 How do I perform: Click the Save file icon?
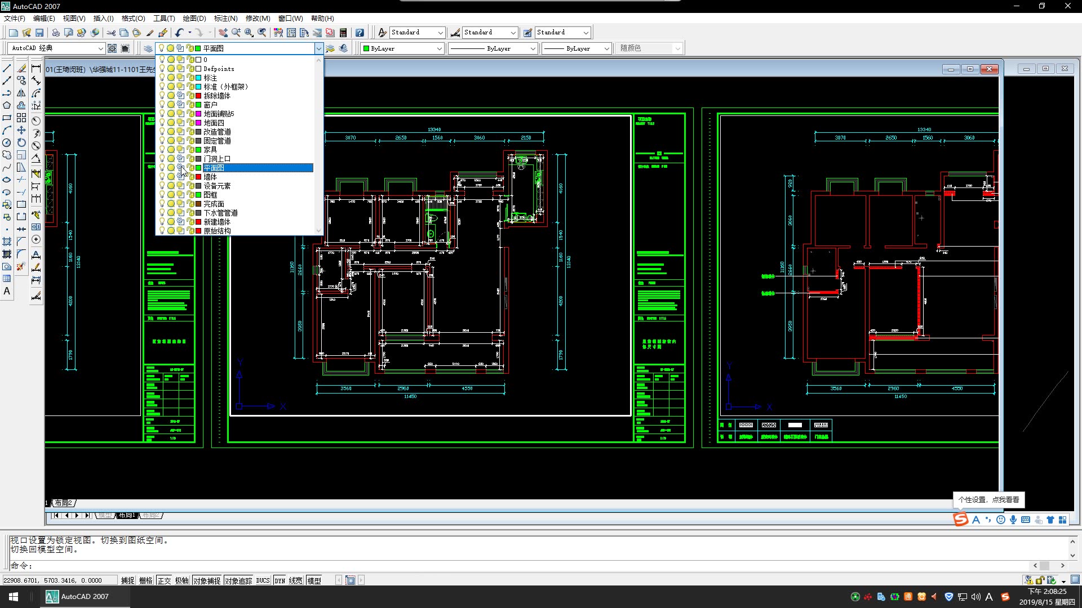[39, 33]
